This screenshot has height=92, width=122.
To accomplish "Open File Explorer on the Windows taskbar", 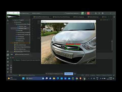I will (x=54, y=78).
